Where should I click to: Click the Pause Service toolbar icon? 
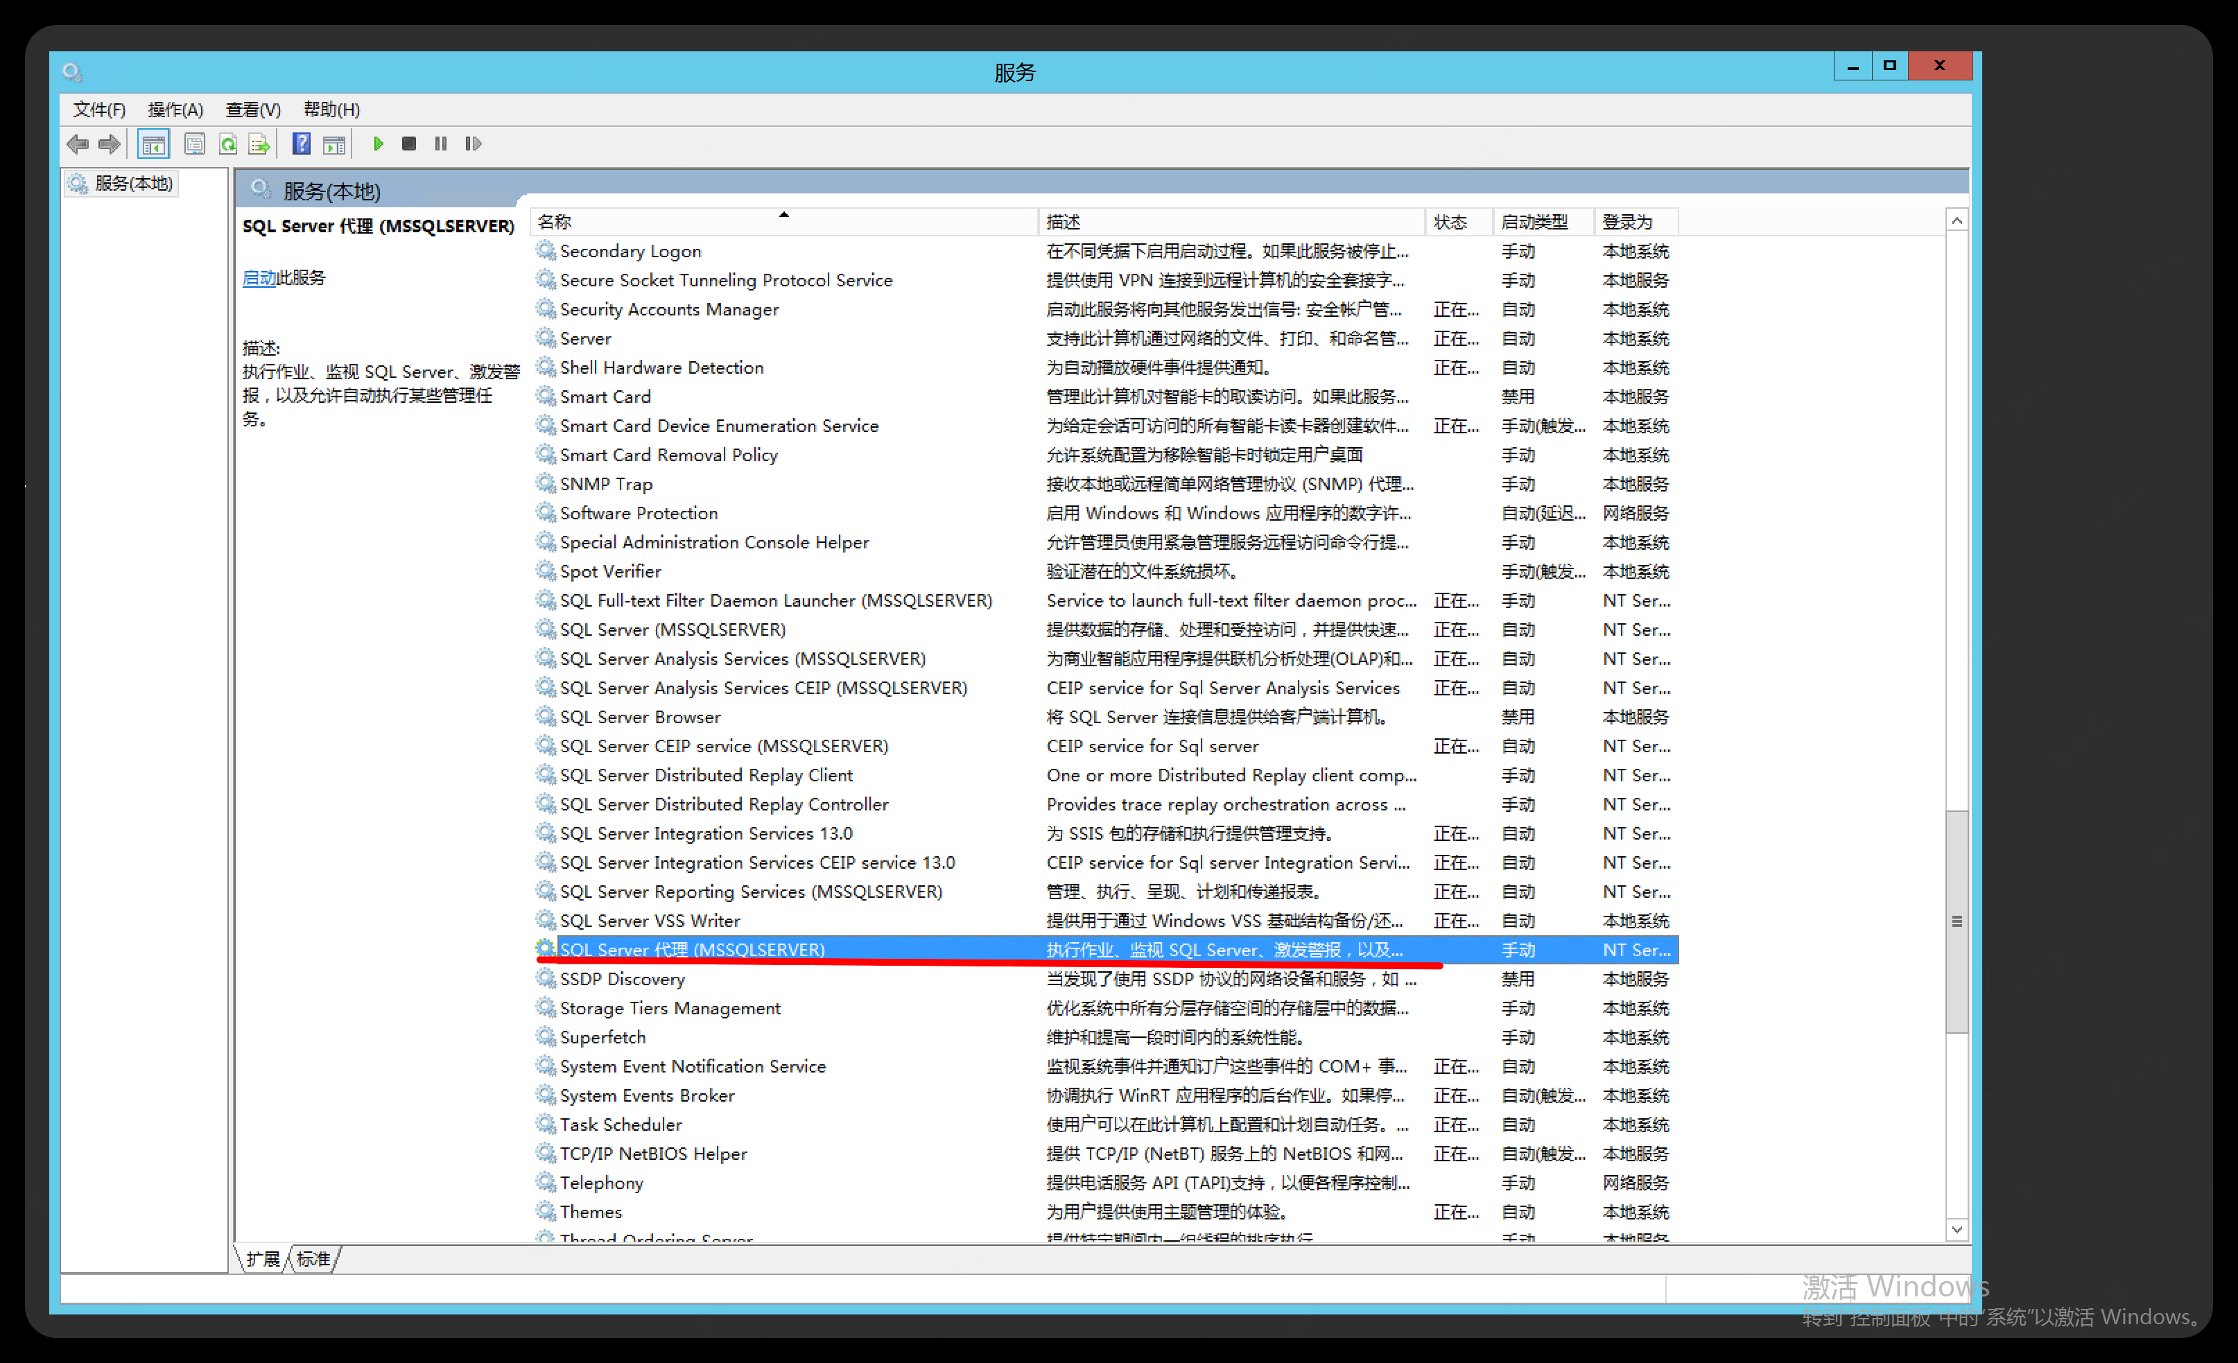(x=440, y=144)
